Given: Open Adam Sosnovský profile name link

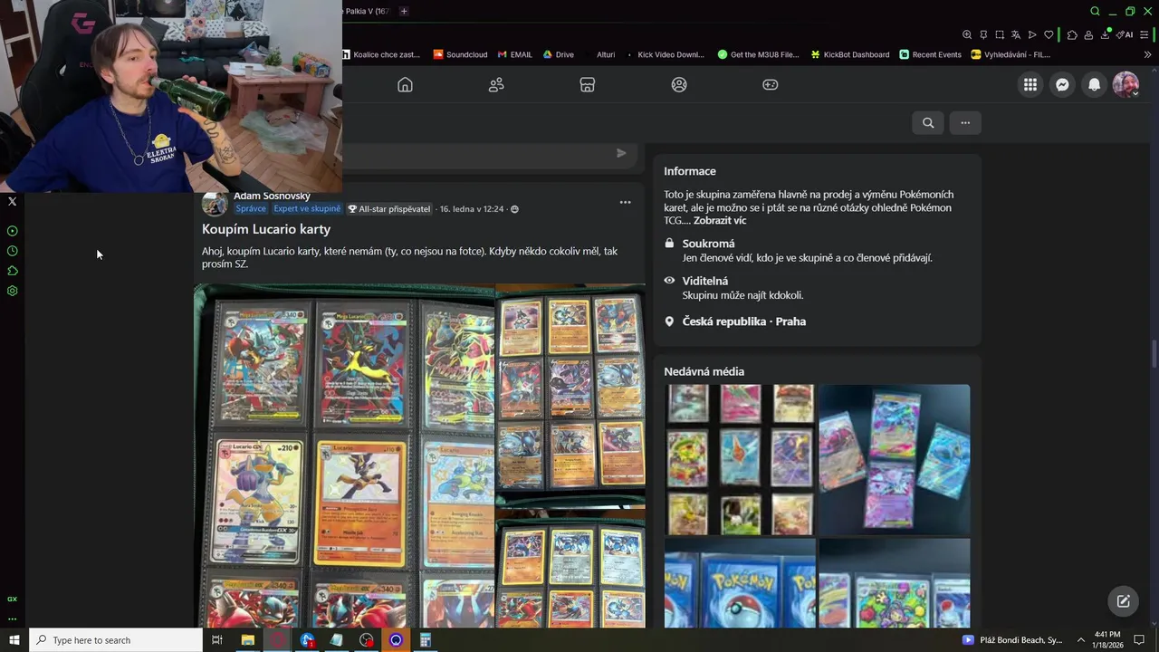Looking at the screenshot, I should pyautogui.click(x=272, y=196).
